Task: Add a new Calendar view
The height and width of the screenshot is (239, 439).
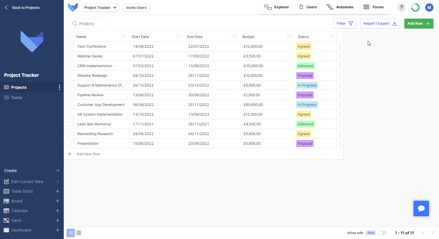Action: 58,211
